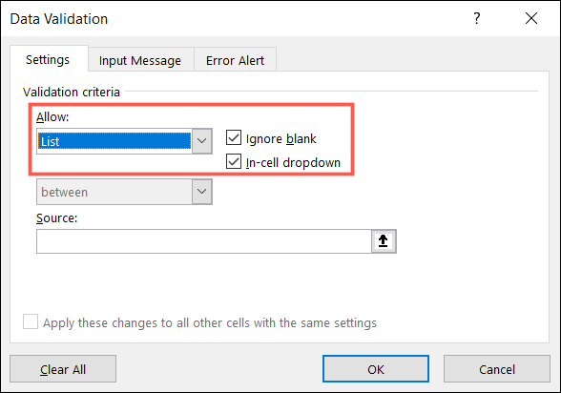Open the Error Alert tab
This screenshot has width=561, height=393.
coord(235,60)
